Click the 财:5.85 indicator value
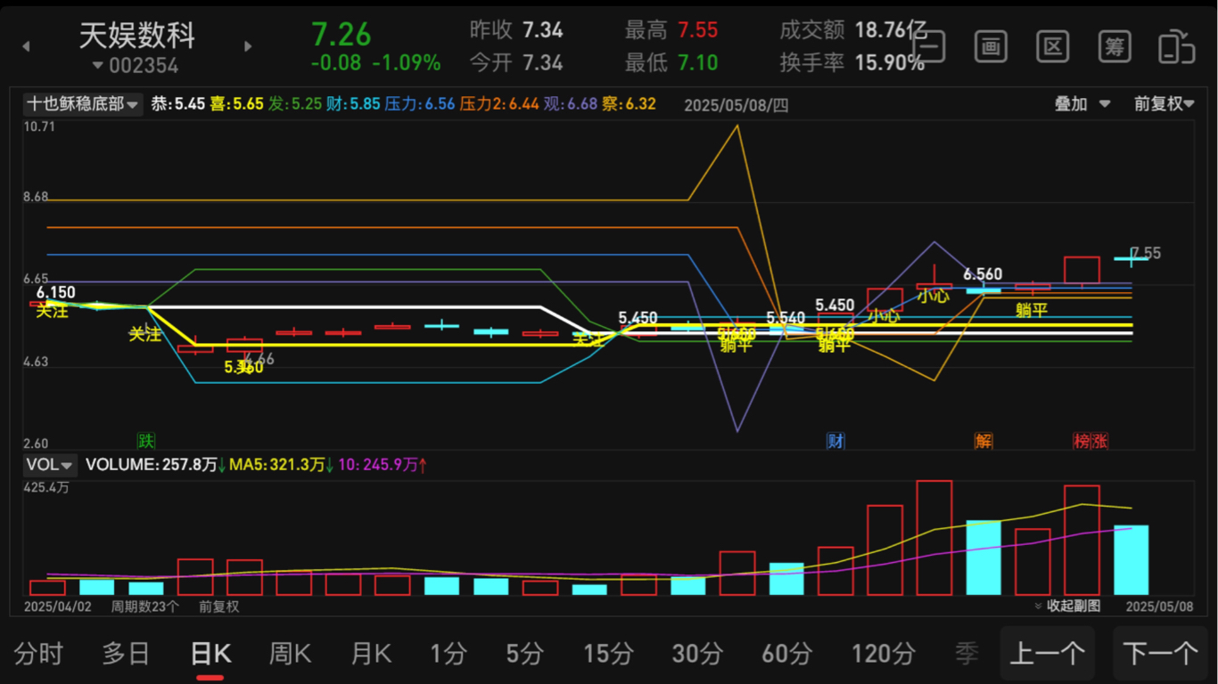The height and width of the screenshot is (684, 1218). pyautogui.click(x=354, y=104)
